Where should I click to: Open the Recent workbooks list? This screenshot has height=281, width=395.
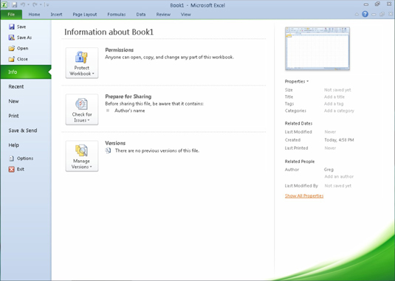16,86
